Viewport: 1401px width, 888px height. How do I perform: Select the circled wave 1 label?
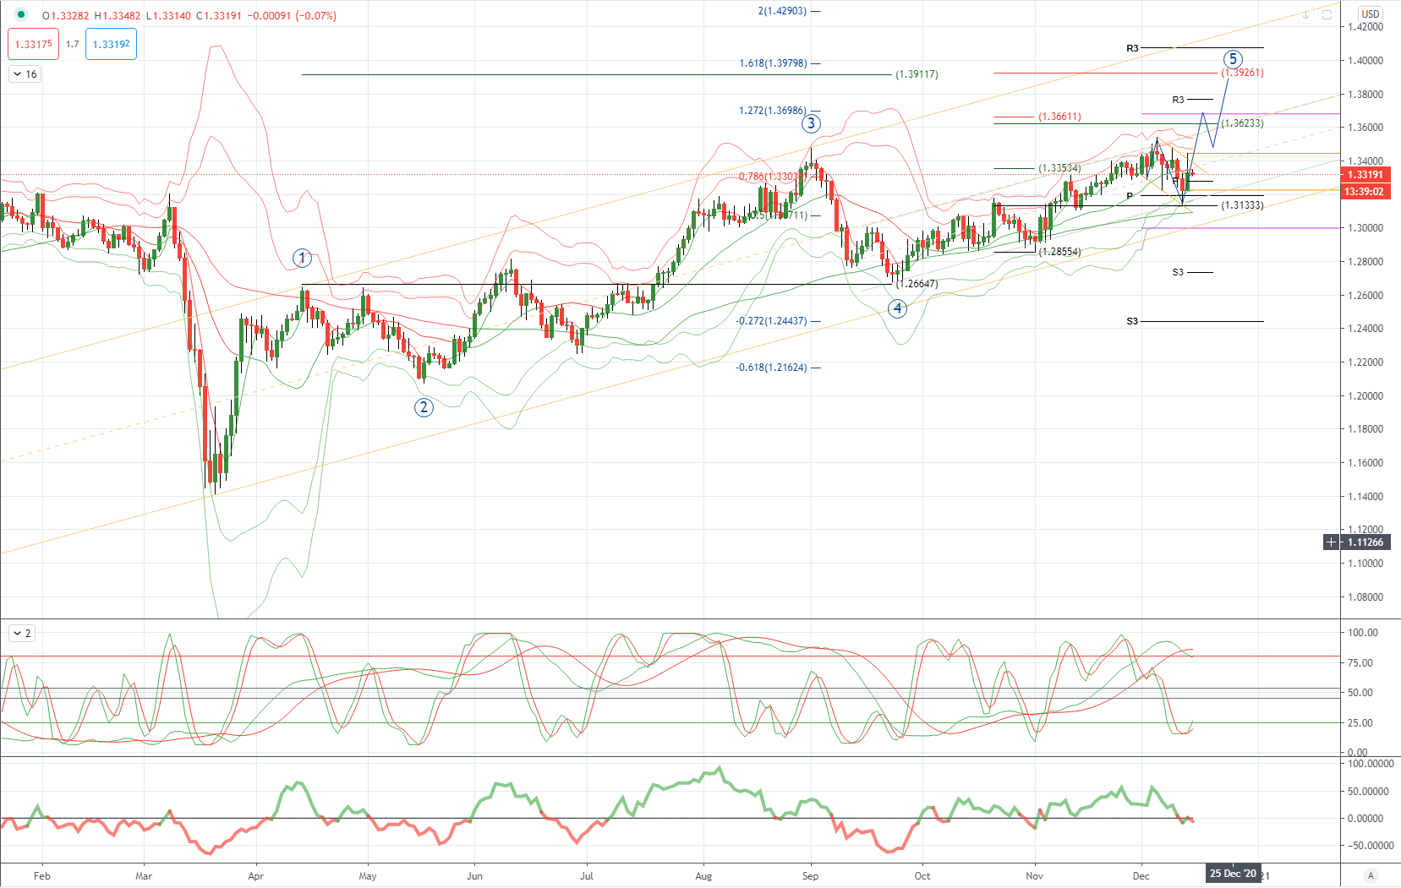click(302, 258)
